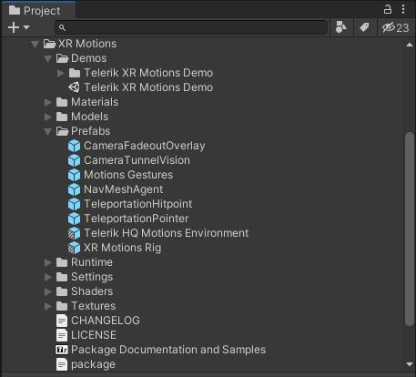Collapse the XR Motions folder arrow
This screenshot has height=377, width=416.
35,45
